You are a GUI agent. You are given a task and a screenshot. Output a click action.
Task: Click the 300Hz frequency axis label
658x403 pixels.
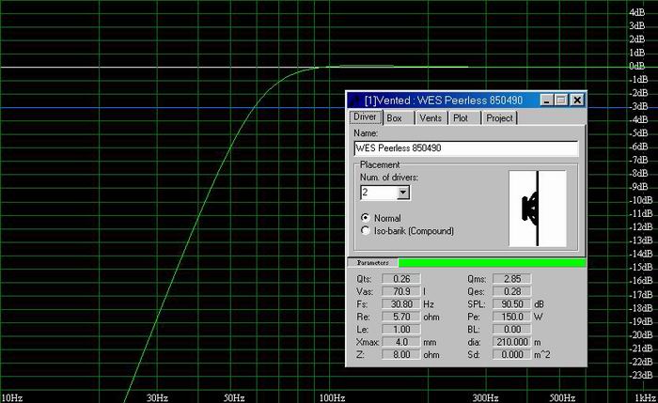coord(486,397)
